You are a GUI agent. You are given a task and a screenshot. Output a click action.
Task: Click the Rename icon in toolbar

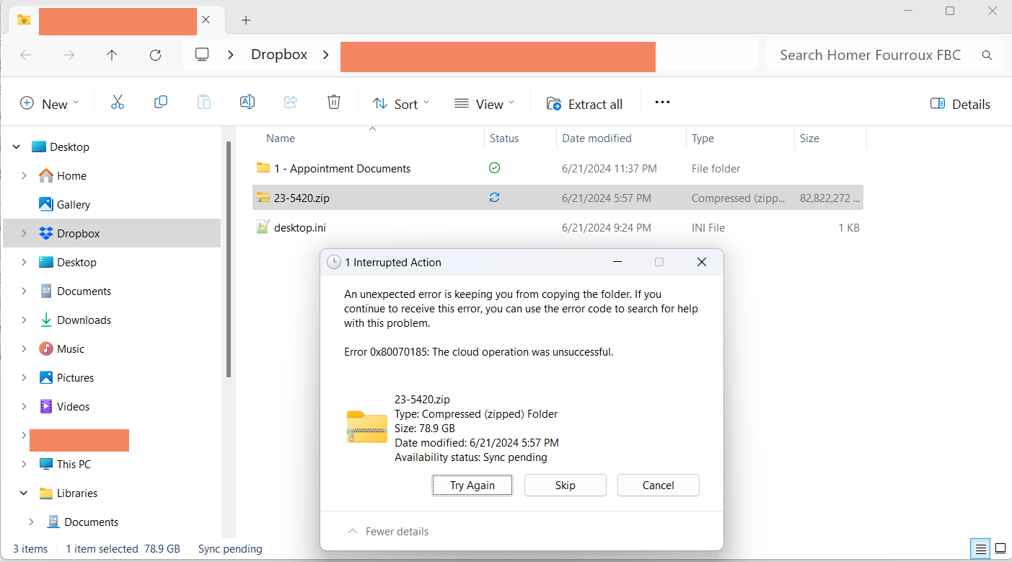coord(247,103)
